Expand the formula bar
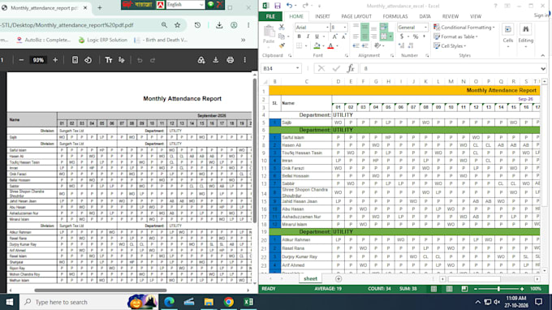This screenshot has height=310, width=552. click(543, 69)
